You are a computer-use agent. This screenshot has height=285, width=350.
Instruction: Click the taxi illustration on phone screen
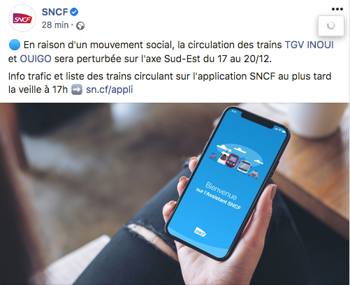[x=254, y=174]
